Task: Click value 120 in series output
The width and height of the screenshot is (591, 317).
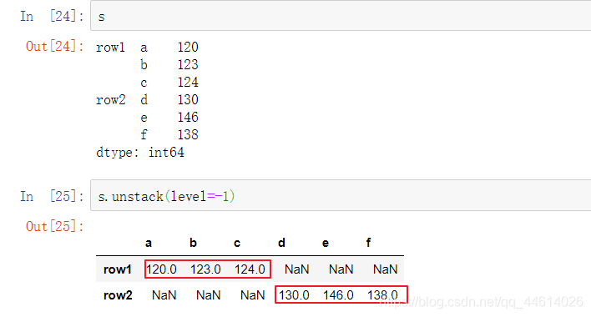Action: (188, 47)
